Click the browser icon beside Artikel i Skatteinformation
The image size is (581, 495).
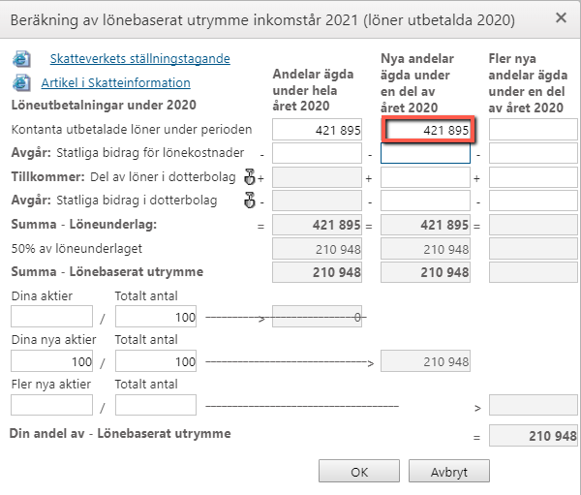(21, 82)
